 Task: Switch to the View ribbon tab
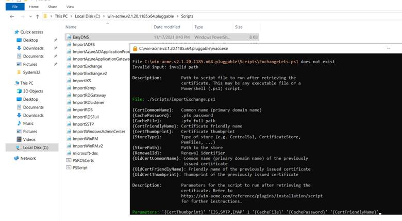click(70, 7)
